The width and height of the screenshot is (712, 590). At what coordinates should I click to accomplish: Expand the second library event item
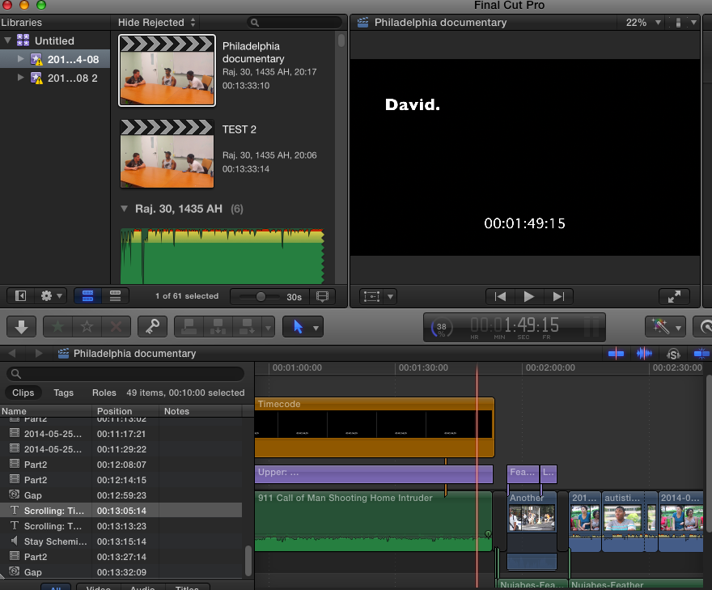point(21,78)
